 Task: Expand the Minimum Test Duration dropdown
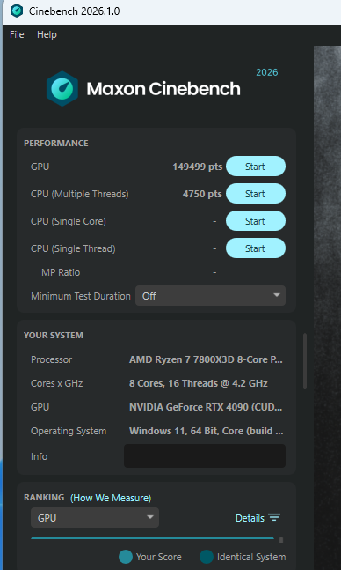(210, 296)
